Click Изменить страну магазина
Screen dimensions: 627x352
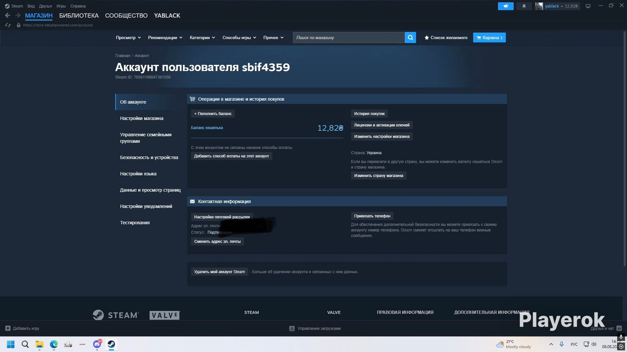pos(379,176)
